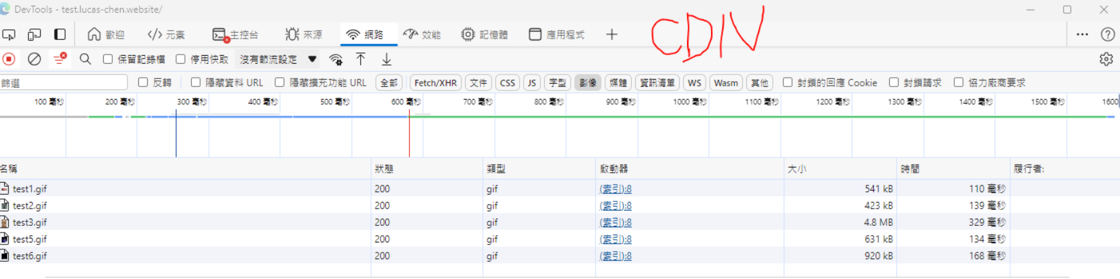Screen dimensions: 1120x279
Task: Sort by 狀態 status column header
Action: (x=427, y=169)
